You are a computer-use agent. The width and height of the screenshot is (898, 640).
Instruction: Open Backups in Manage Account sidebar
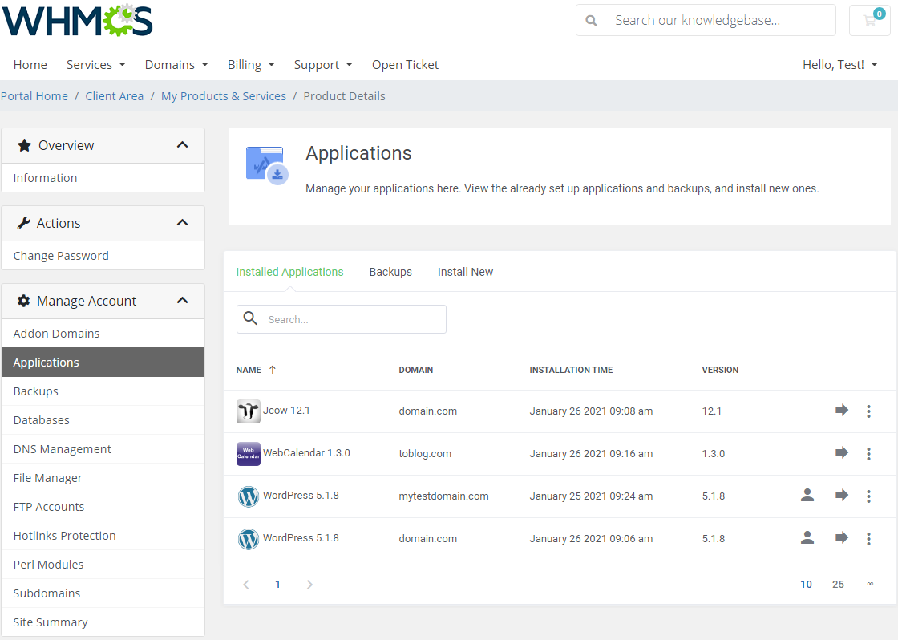(x=103, y=391)
